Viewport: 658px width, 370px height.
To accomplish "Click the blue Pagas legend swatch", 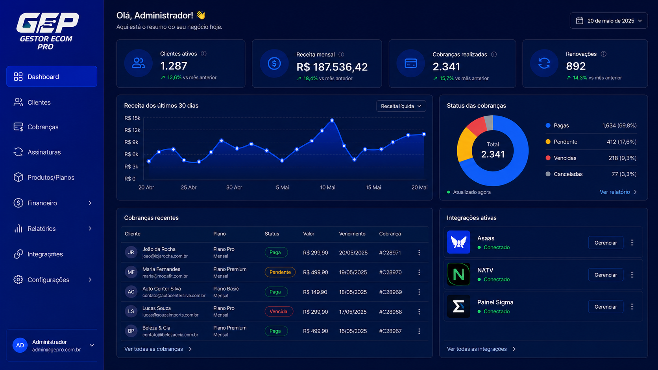I will [x=548, y=125].
